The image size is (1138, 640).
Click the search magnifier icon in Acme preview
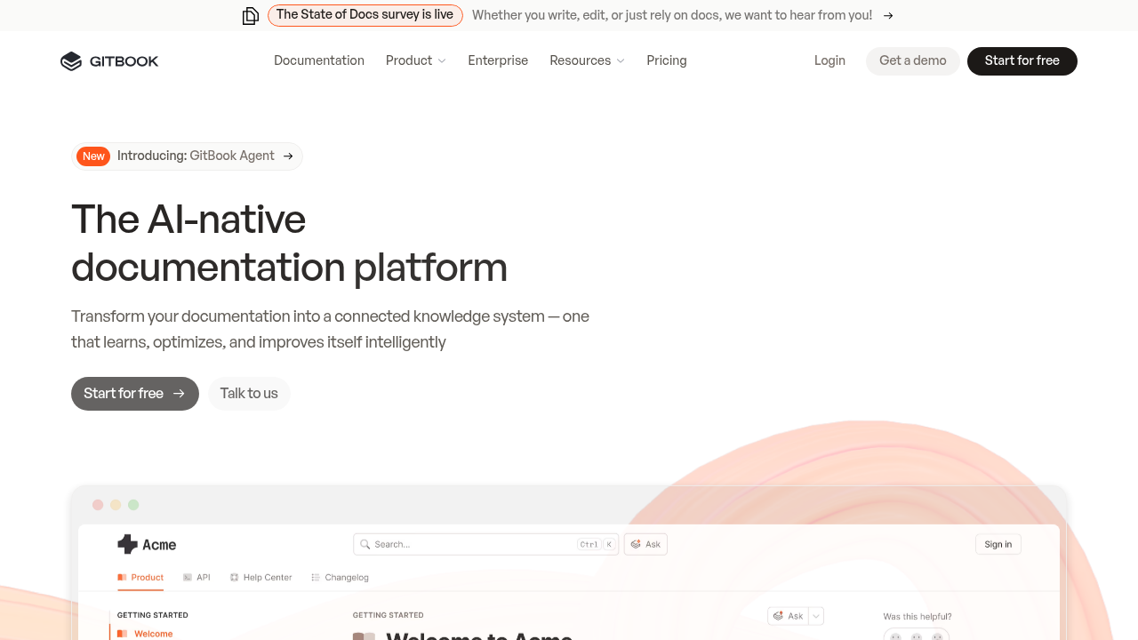point(365,544)
